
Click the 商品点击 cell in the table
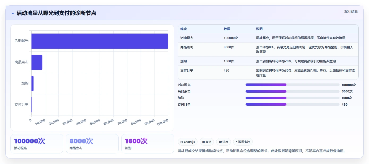pos(187,47)
